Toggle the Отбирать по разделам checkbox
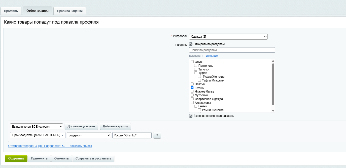Screen dimensions: 346x168 click(x=191, y=44)
